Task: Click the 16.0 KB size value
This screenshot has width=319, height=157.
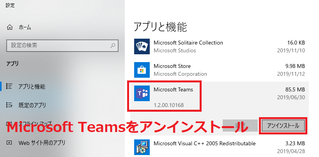Action: [x=296, y=43]
